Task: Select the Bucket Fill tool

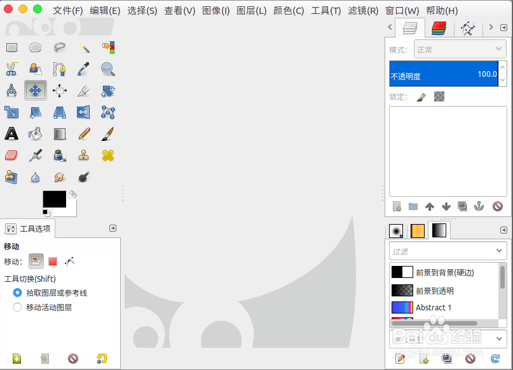Action: pyautogui.click(x=36, y=133)
